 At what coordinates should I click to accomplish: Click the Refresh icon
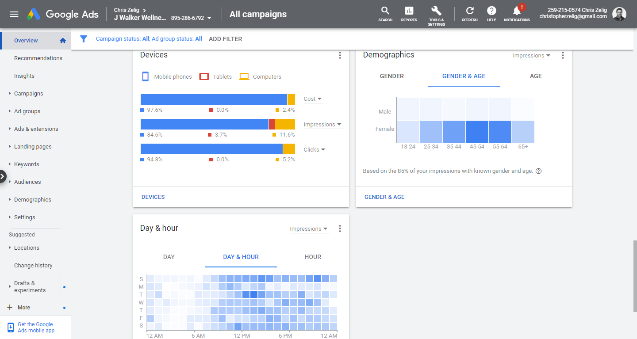click(x=470, y=11)
